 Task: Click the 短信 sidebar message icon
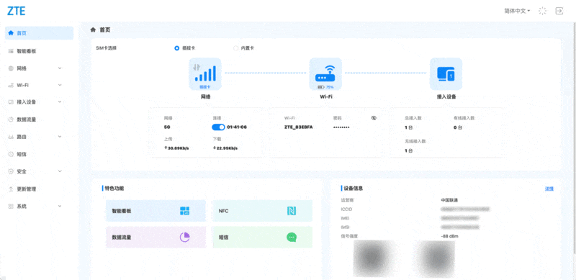coord(11,154)
